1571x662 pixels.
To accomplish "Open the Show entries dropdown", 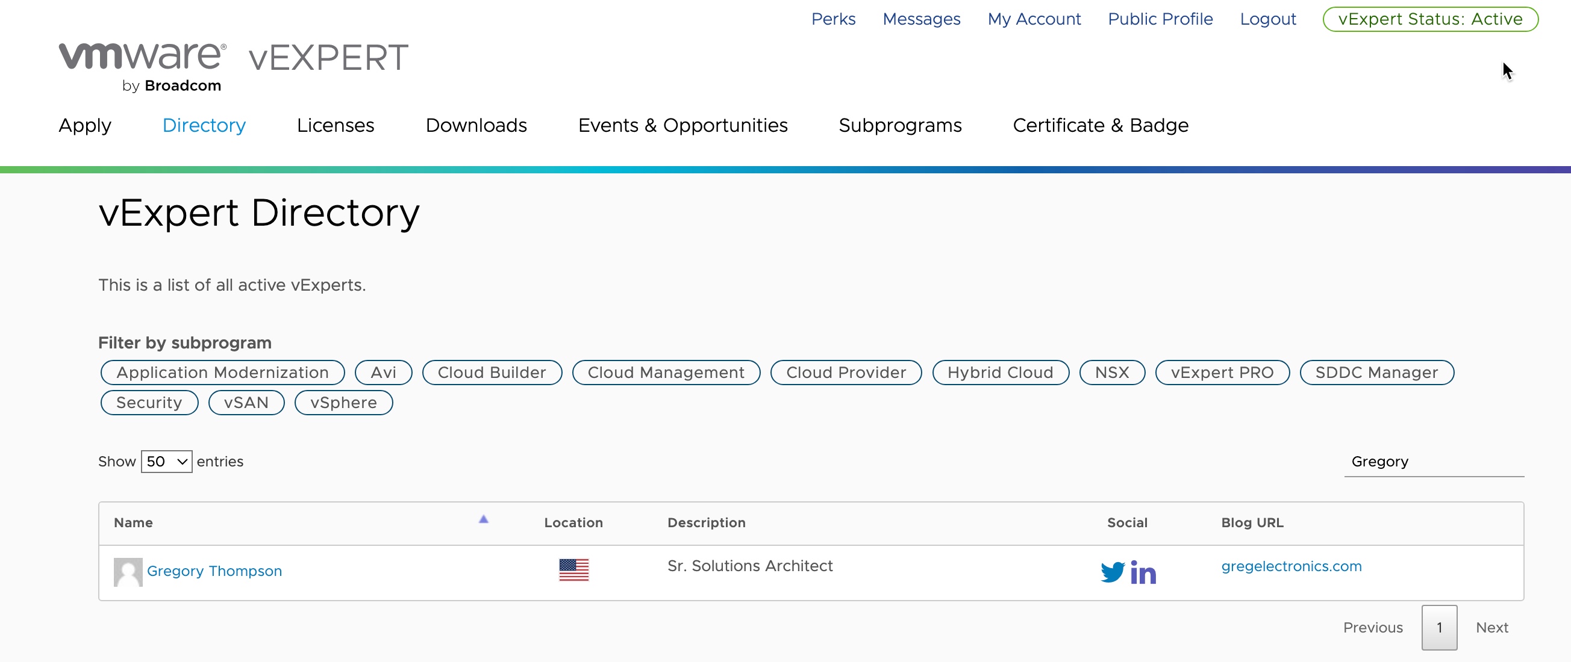I will [166, 462].
